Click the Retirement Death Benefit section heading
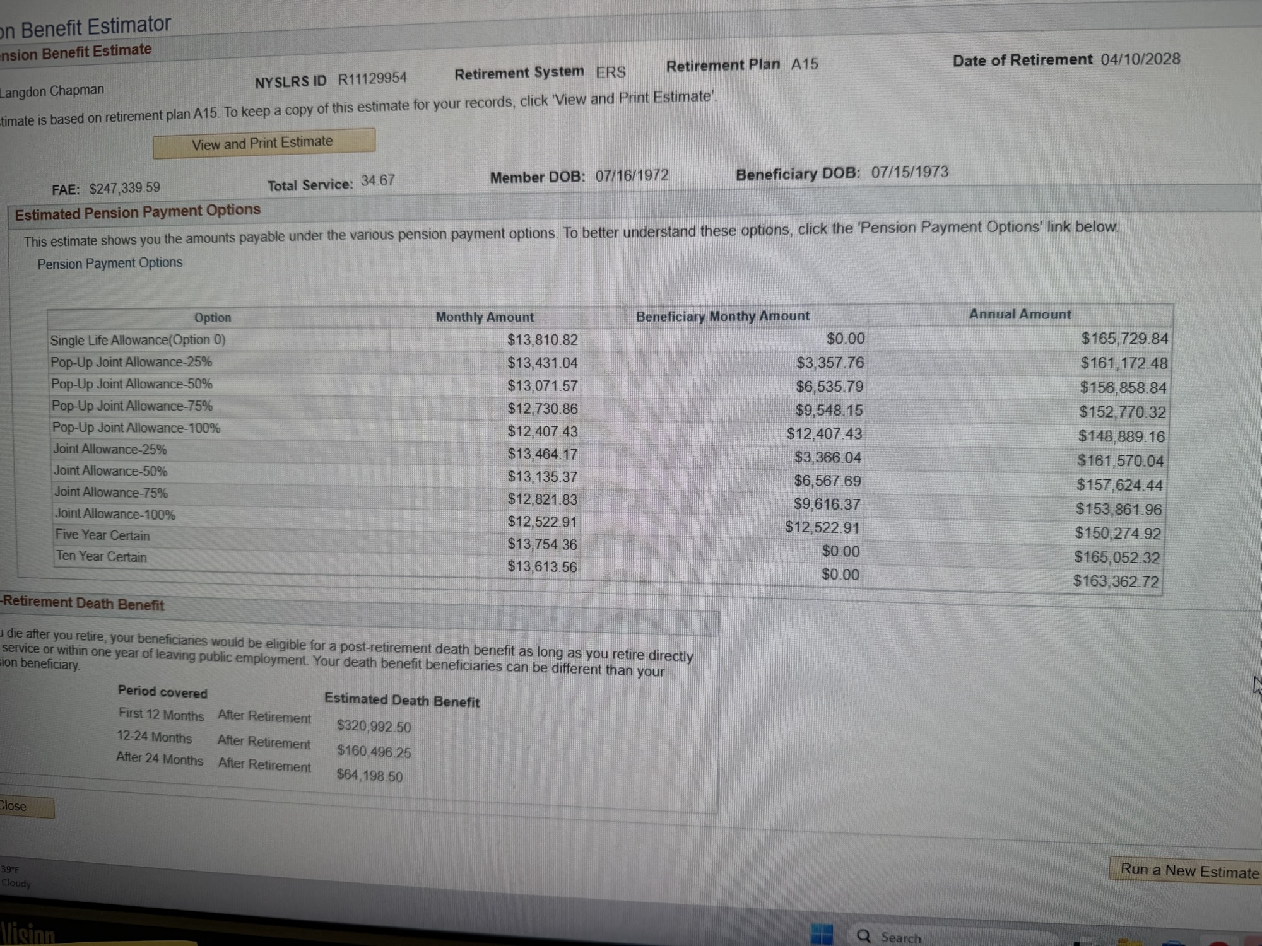Image resolution: width=1262 pixels, height=946 pixels. click(x=83, y=604)
